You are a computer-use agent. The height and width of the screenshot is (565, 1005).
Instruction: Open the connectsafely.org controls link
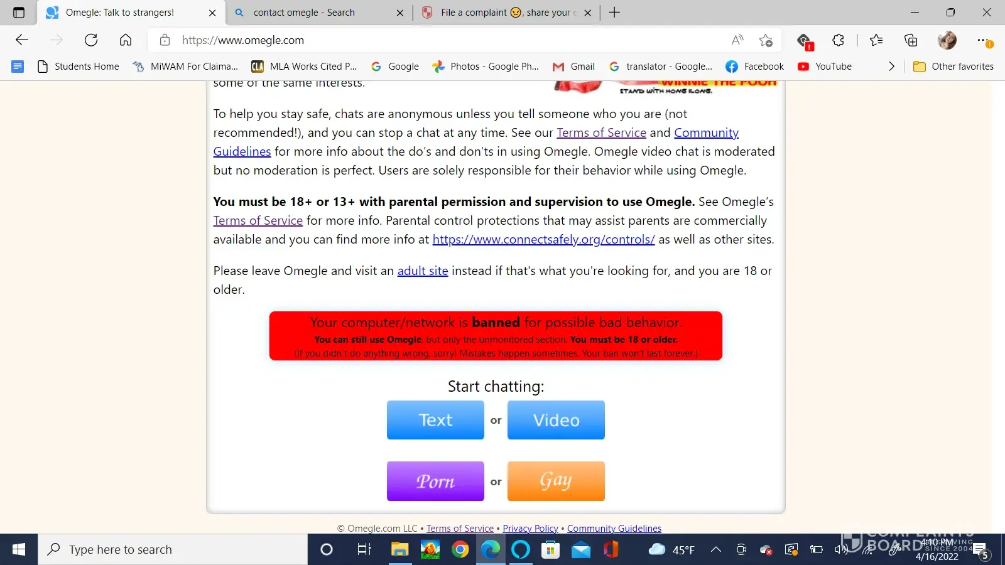[543, 239]
